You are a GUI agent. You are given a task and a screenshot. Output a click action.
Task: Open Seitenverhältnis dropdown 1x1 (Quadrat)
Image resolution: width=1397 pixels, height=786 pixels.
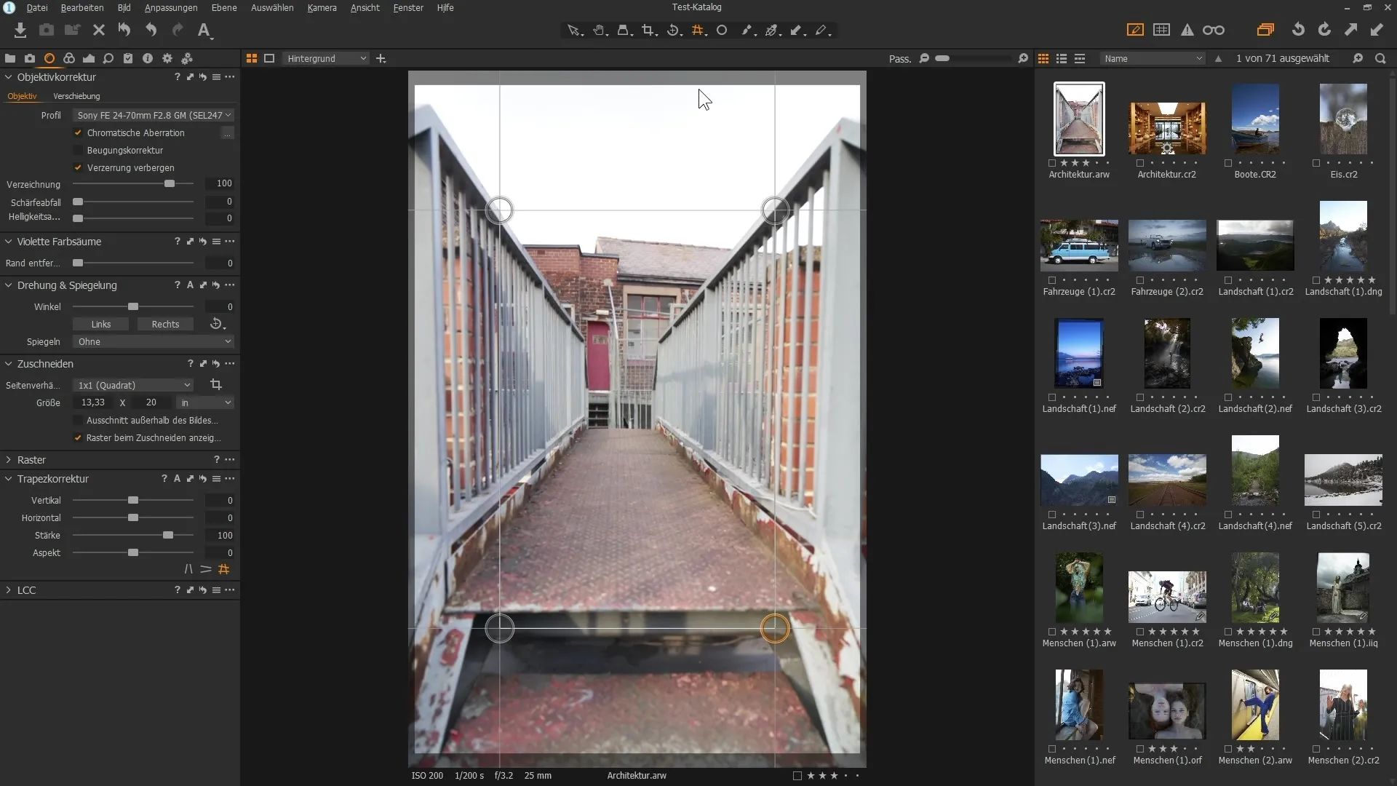[133, 385]
